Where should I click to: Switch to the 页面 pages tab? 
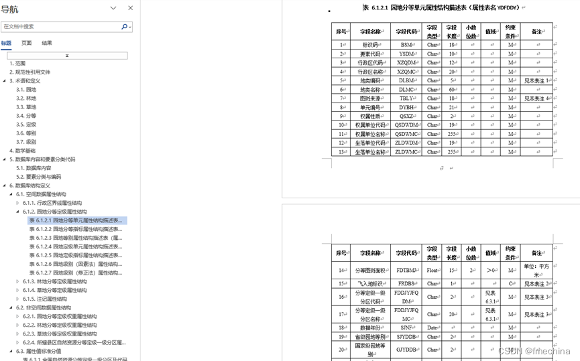[26, 43]
